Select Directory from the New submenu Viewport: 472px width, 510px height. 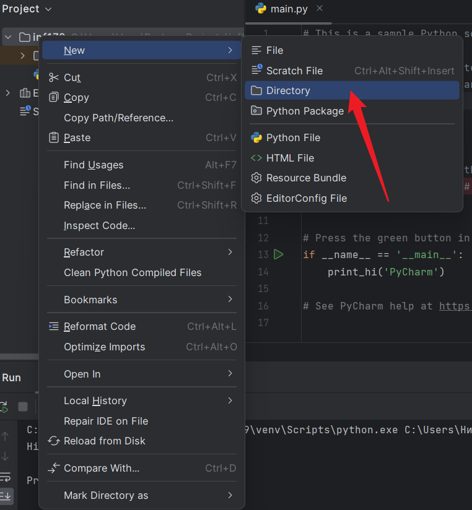288,91
